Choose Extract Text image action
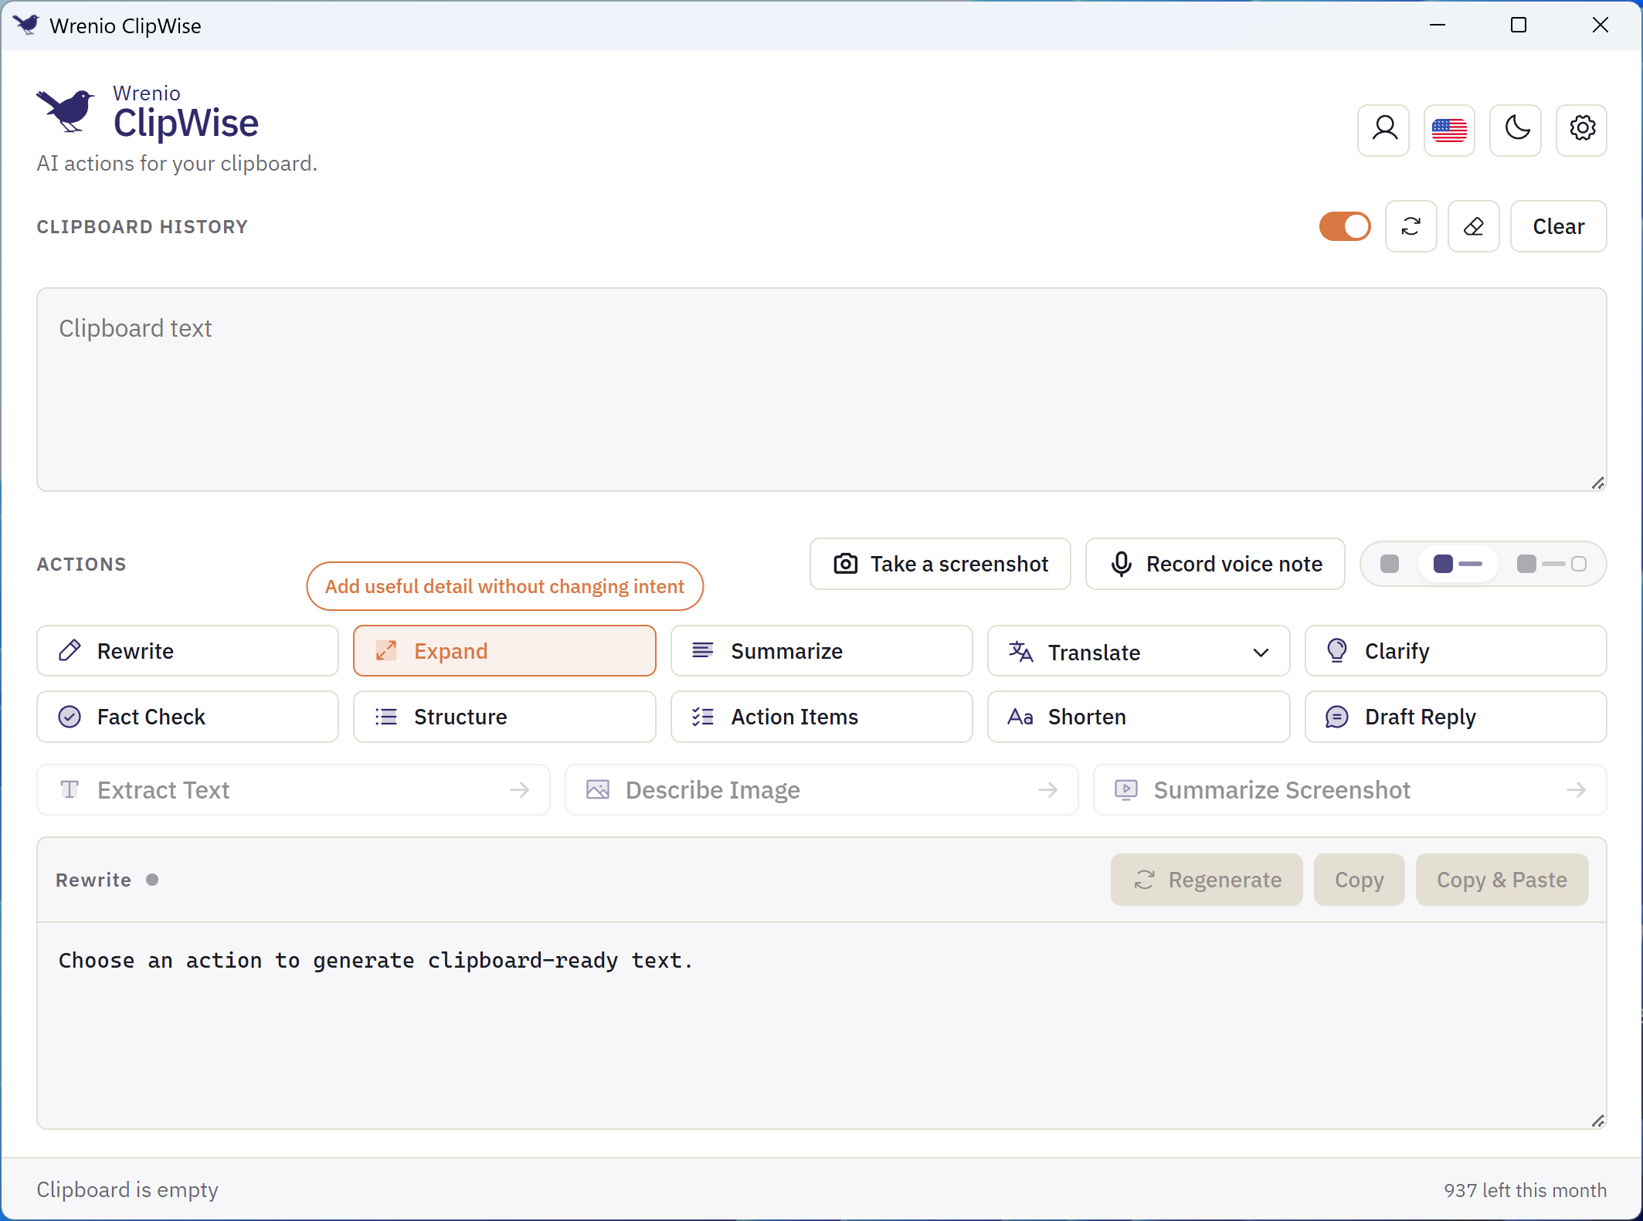1643x1221 pixels. (294, 790)
